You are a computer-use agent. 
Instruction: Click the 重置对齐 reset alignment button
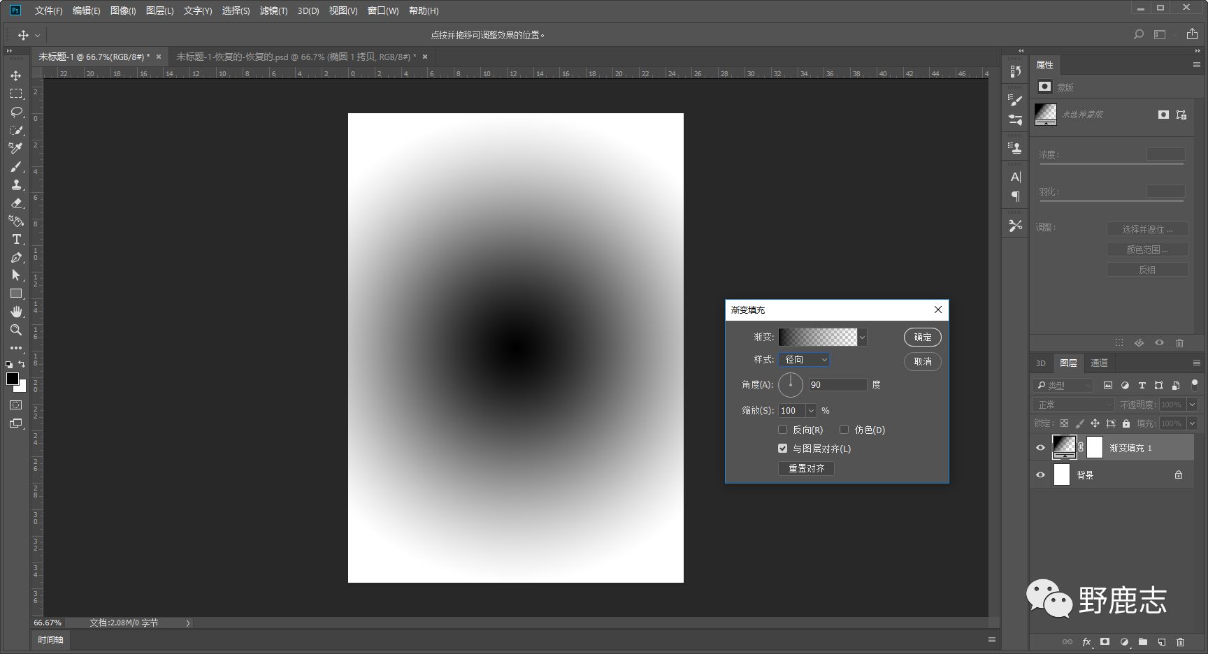(x=806, y=468)
